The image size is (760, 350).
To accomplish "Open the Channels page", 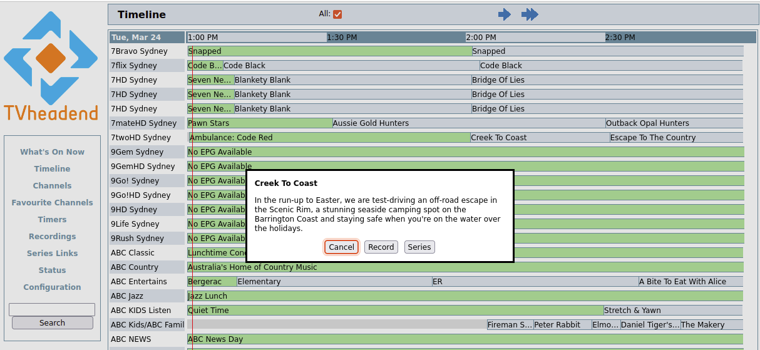I will pos(52,185).
